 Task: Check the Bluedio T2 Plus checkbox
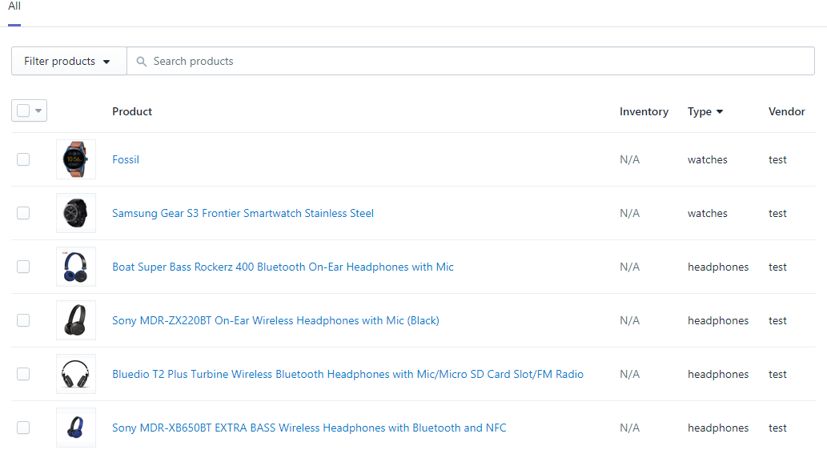click(23, 374)
